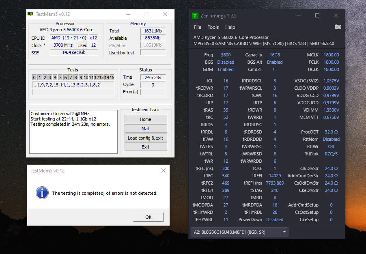The width and height of the screenshot is (366, 254).
Task: Maximize the ZenTimings window
Action: [x=317, y=16]
